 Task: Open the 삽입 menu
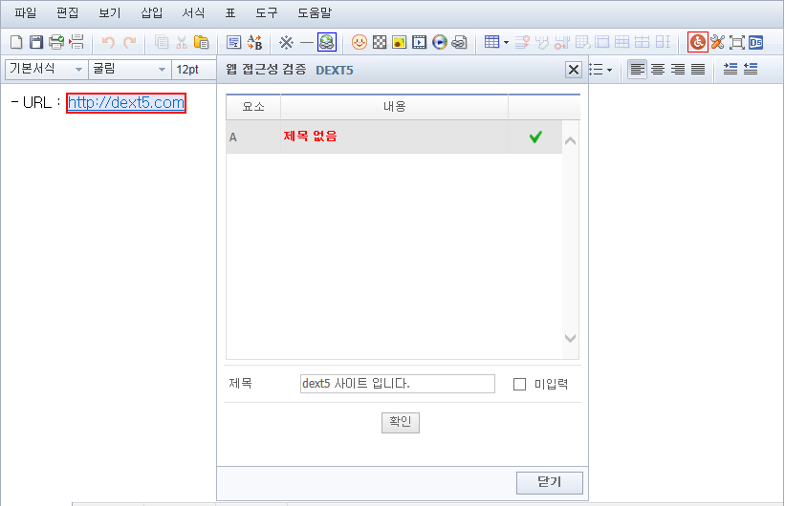click(151, 13)
